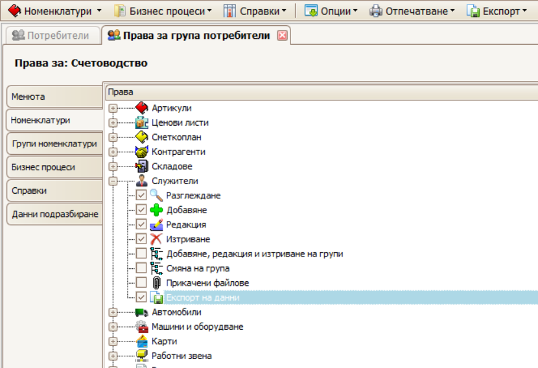538x368 pixels.
Task: Click the red Артикули icon in tree
Action: coord(141,108)
